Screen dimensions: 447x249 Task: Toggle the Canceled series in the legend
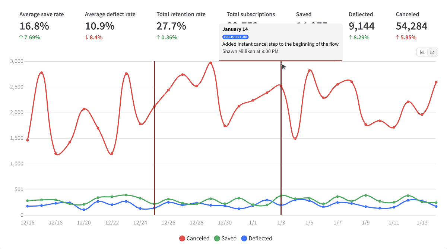click(x=194, y=238)
